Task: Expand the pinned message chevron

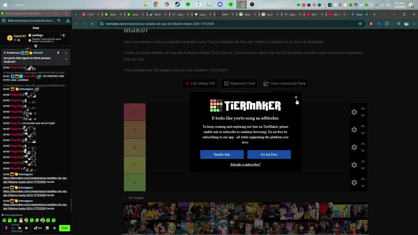Action: tap(66, 59)
